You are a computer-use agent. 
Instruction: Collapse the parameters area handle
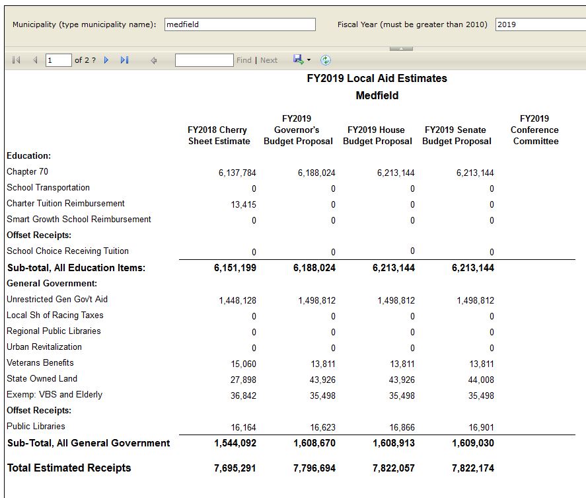[401, 49]
